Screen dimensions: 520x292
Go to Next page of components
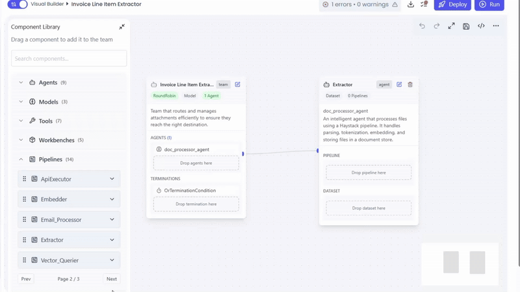tap(111, 279)
